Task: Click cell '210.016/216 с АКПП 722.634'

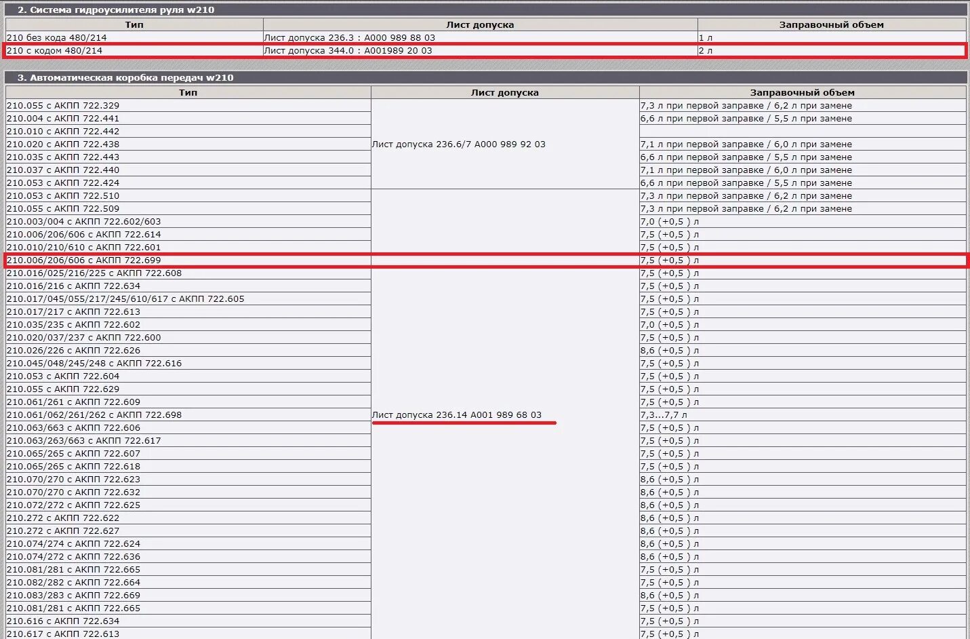Action: (188, 286)
